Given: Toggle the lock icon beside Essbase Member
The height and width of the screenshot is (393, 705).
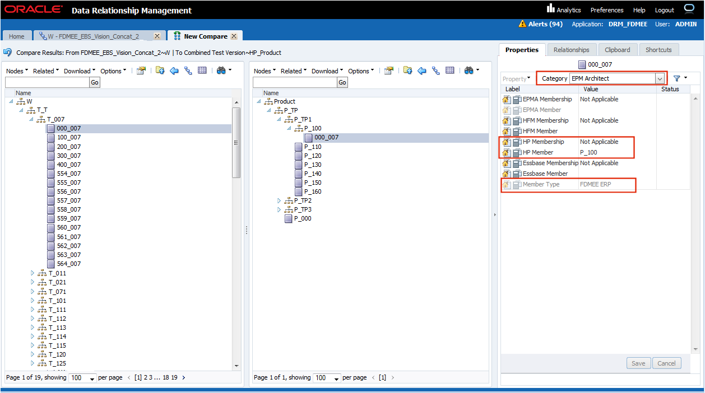Looking at the screenshot, I should click(x=507, y=174).
